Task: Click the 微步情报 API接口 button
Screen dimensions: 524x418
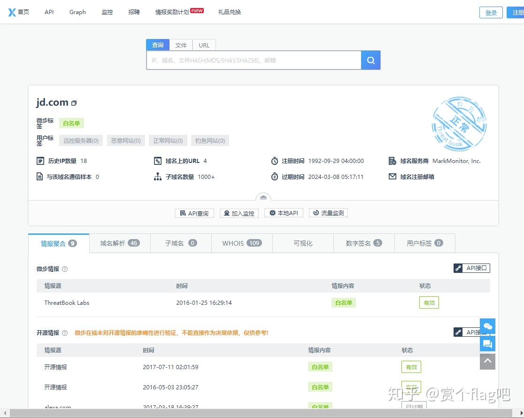Action: pyautogui.click(x=471, y=268)
